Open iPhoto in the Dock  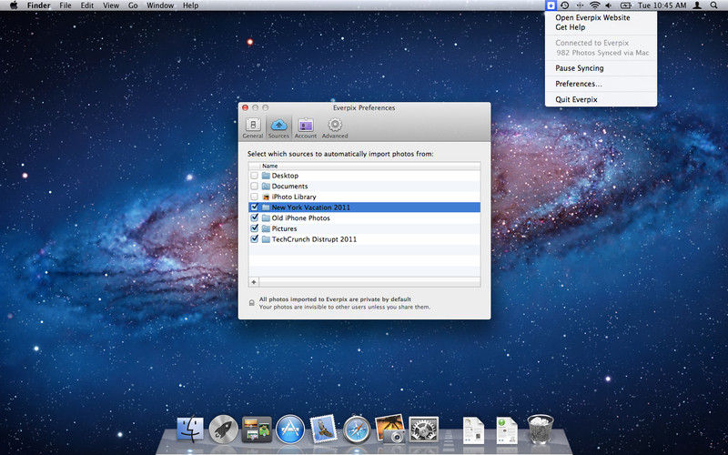(x=390, y=428)
